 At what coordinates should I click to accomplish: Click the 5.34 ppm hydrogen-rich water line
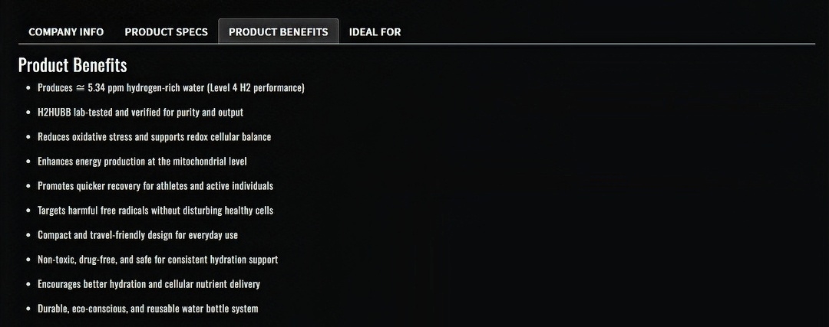tap(170, 88)
